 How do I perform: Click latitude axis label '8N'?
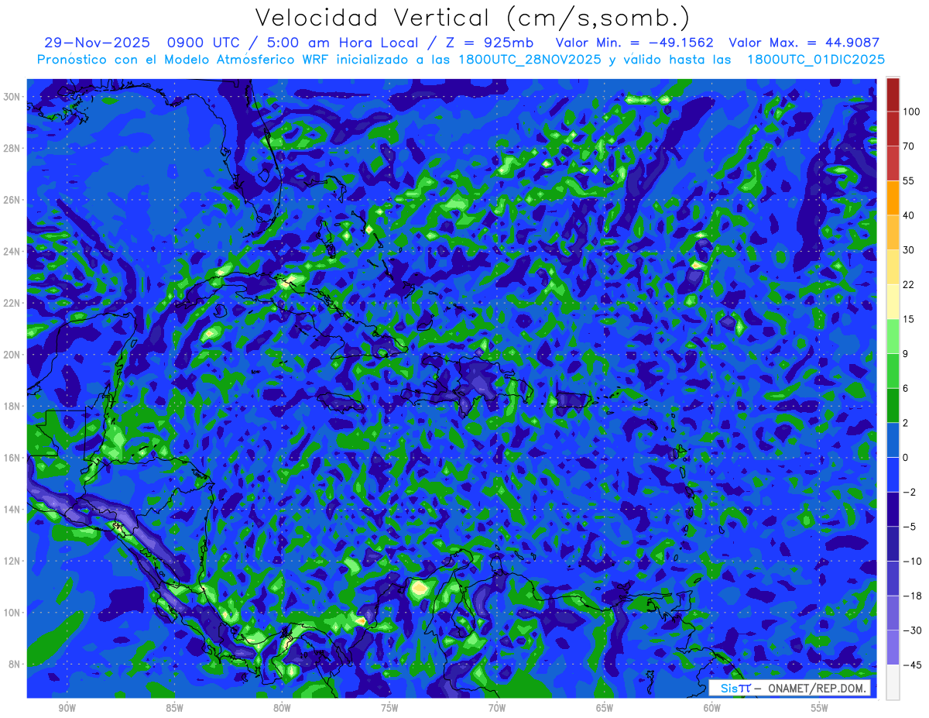tap(16, 665)
